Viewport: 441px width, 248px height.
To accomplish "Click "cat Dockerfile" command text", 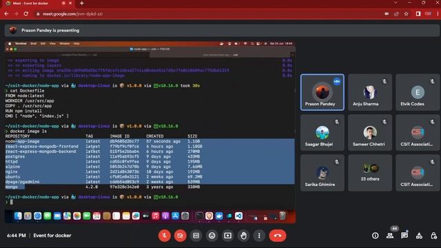I will tap(27, 91).
